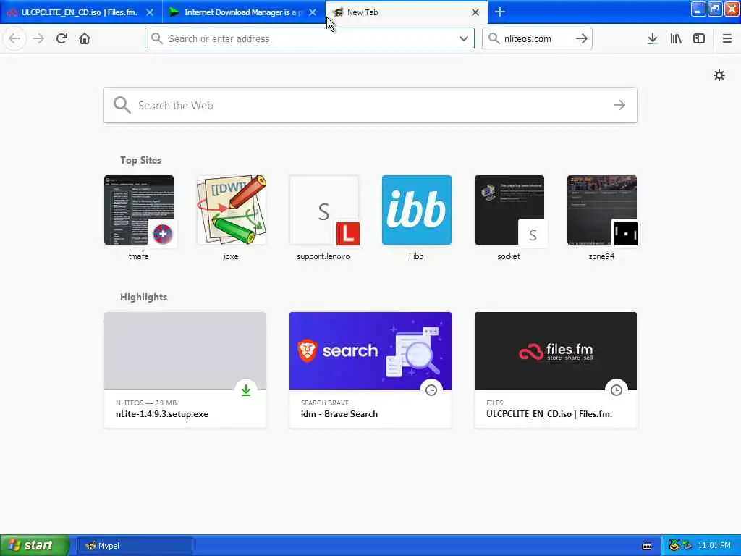Open the hamburger application menu
Screen dimensions: 741x556
(727, 38)
